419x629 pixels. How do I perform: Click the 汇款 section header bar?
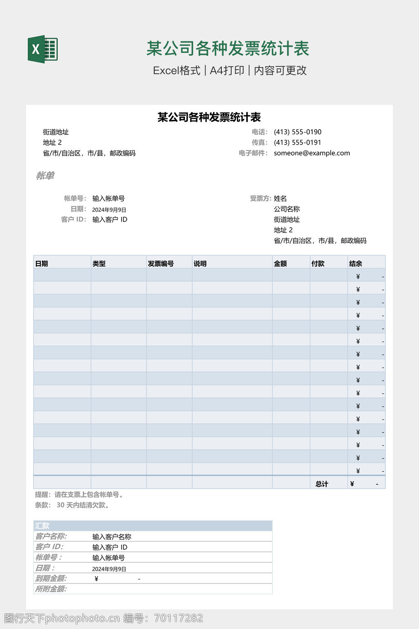(153, 526)
